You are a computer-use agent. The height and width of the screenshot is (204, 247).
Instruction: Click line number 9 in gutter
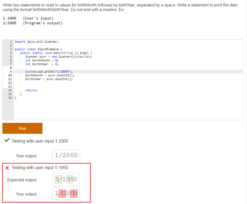(x=11, y=72)
